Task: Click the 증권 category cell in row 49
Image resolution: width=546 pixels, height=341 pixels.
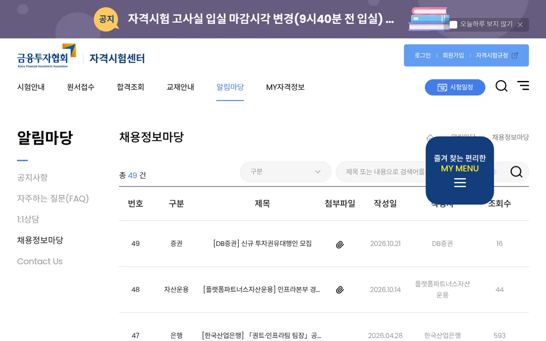Action: pyautogui.click(x=177, y=244)
